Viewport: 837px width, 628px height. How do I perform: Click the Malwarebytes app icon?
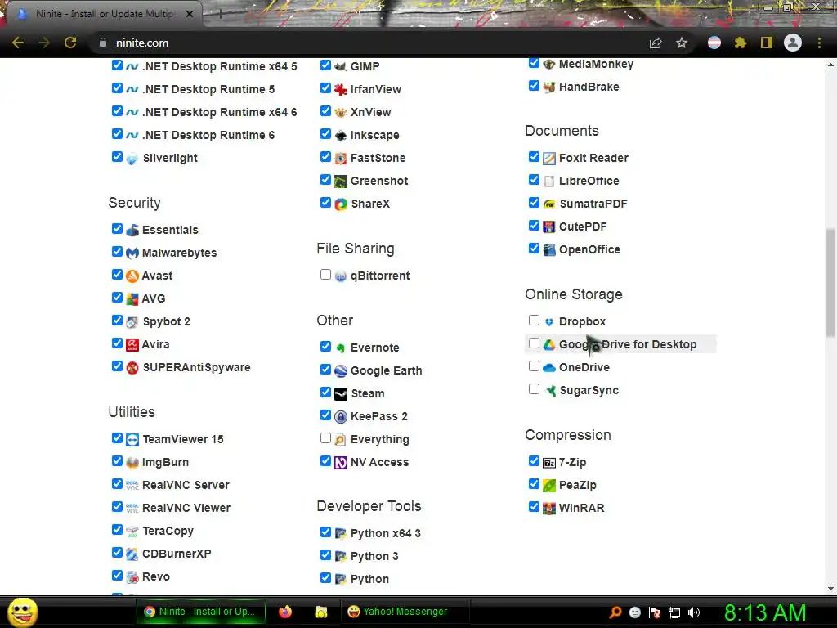(132, 253)
